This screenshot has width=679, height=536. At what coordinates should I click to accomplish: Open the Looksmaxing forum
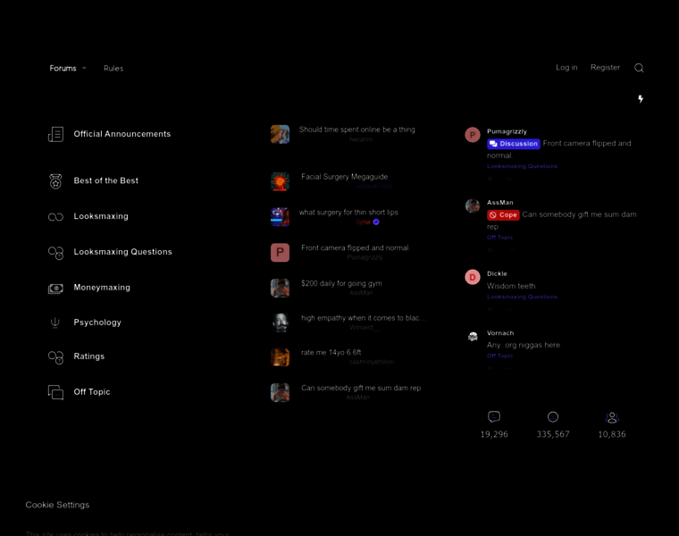[x=101, y=216]
